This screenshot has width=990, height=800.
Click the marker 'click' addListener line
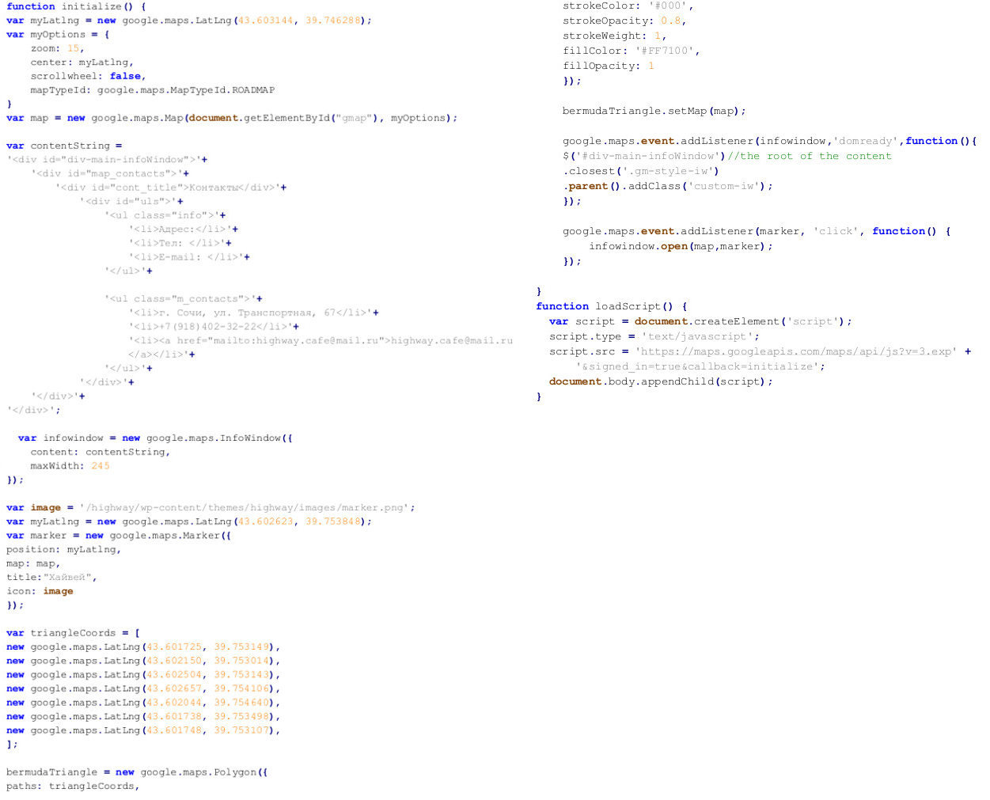point(757,232)
